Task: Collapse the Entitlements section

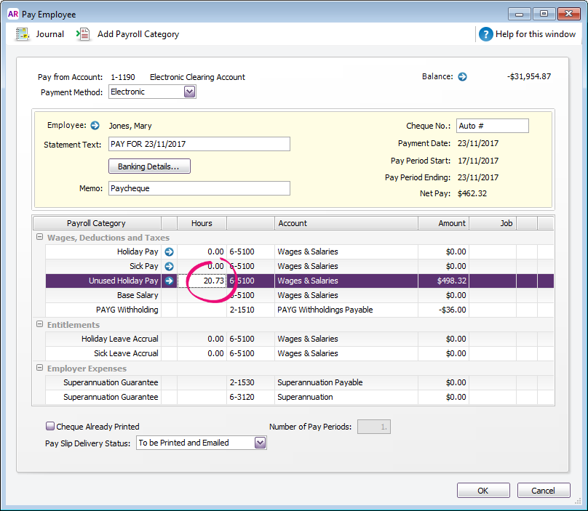Action: 39,325
